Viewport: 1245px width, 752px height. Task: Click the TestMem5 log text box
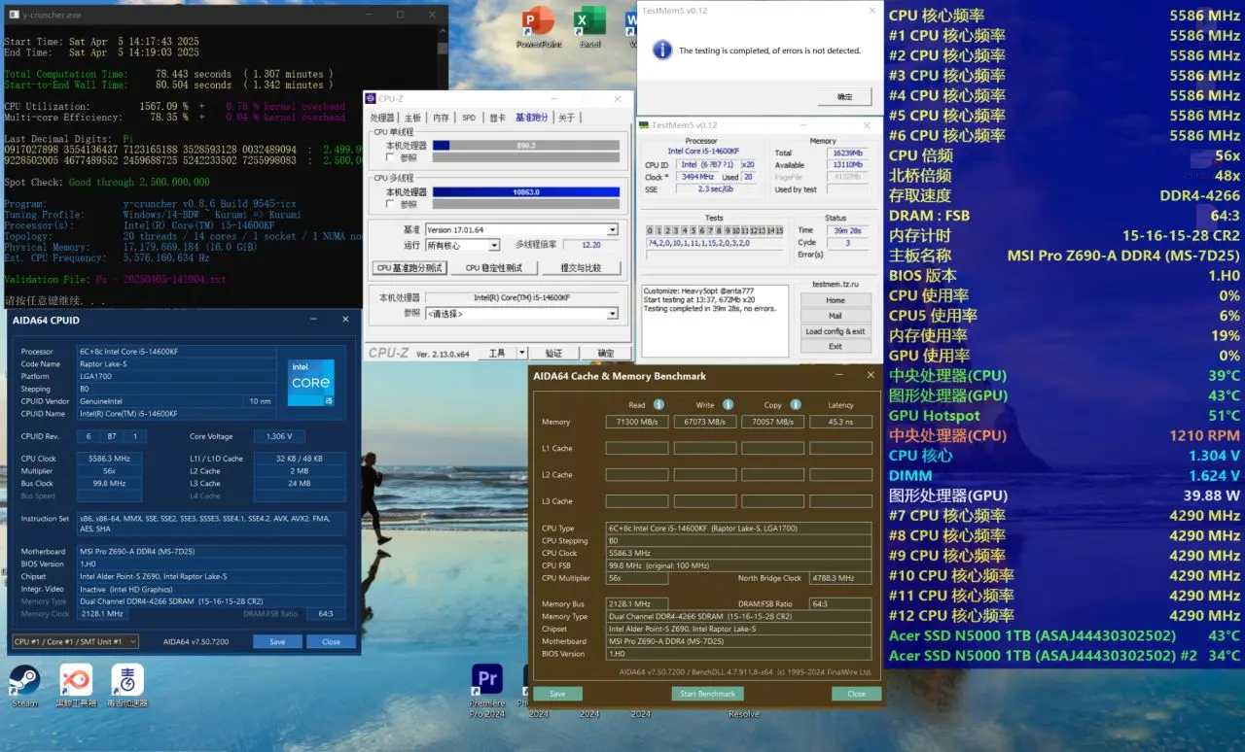[716, 319]
